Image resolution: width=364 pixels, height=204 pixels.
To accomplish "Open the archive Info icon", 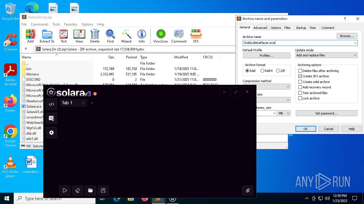I will coord(142,36).
